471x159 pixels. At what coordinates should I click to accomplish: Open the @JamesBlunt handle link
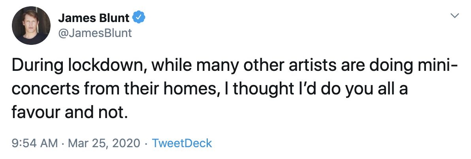[95, 33]
